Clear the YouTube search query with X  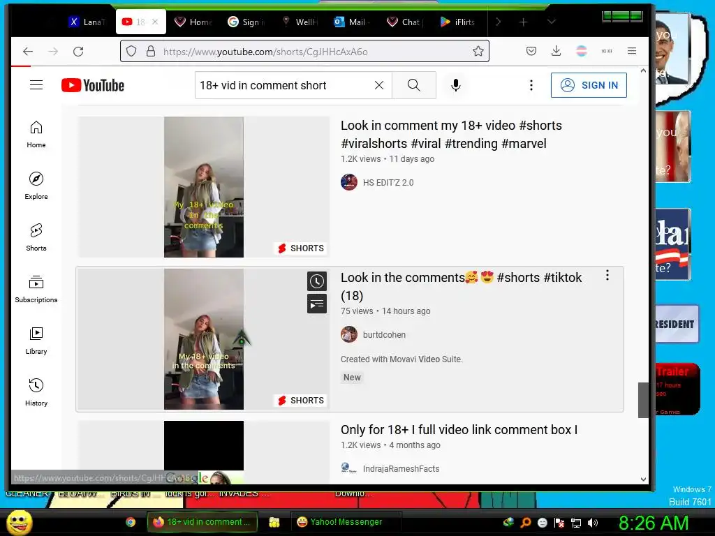pos(379,85)
